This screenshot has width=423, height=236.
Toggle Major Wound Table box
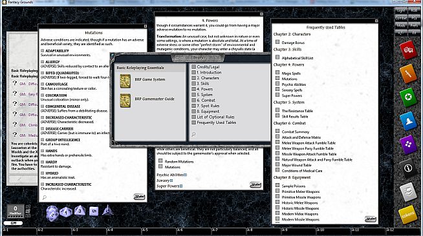(277, 164)
